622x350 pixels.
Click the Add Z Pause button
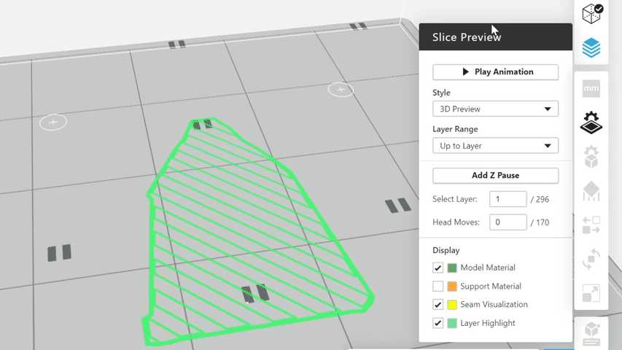(x=495, y=176)
